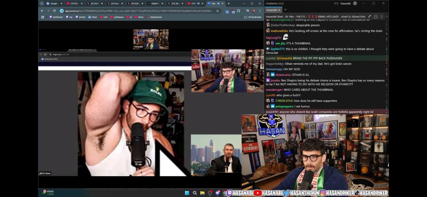
Task: Open a new Chrome tab
Action: coord(228,3)
